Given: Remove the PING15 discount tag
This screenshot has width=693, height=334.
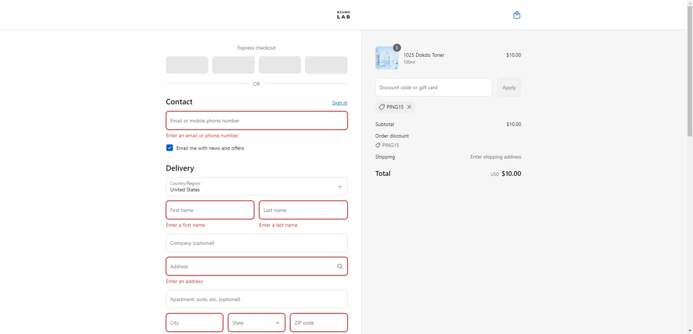Looking at the screenshot, I should click(409, 107).
